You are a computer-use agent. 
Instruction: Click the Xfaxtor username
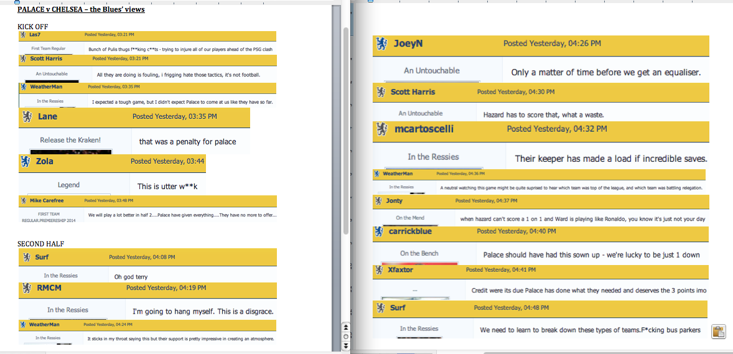(400, 270)
